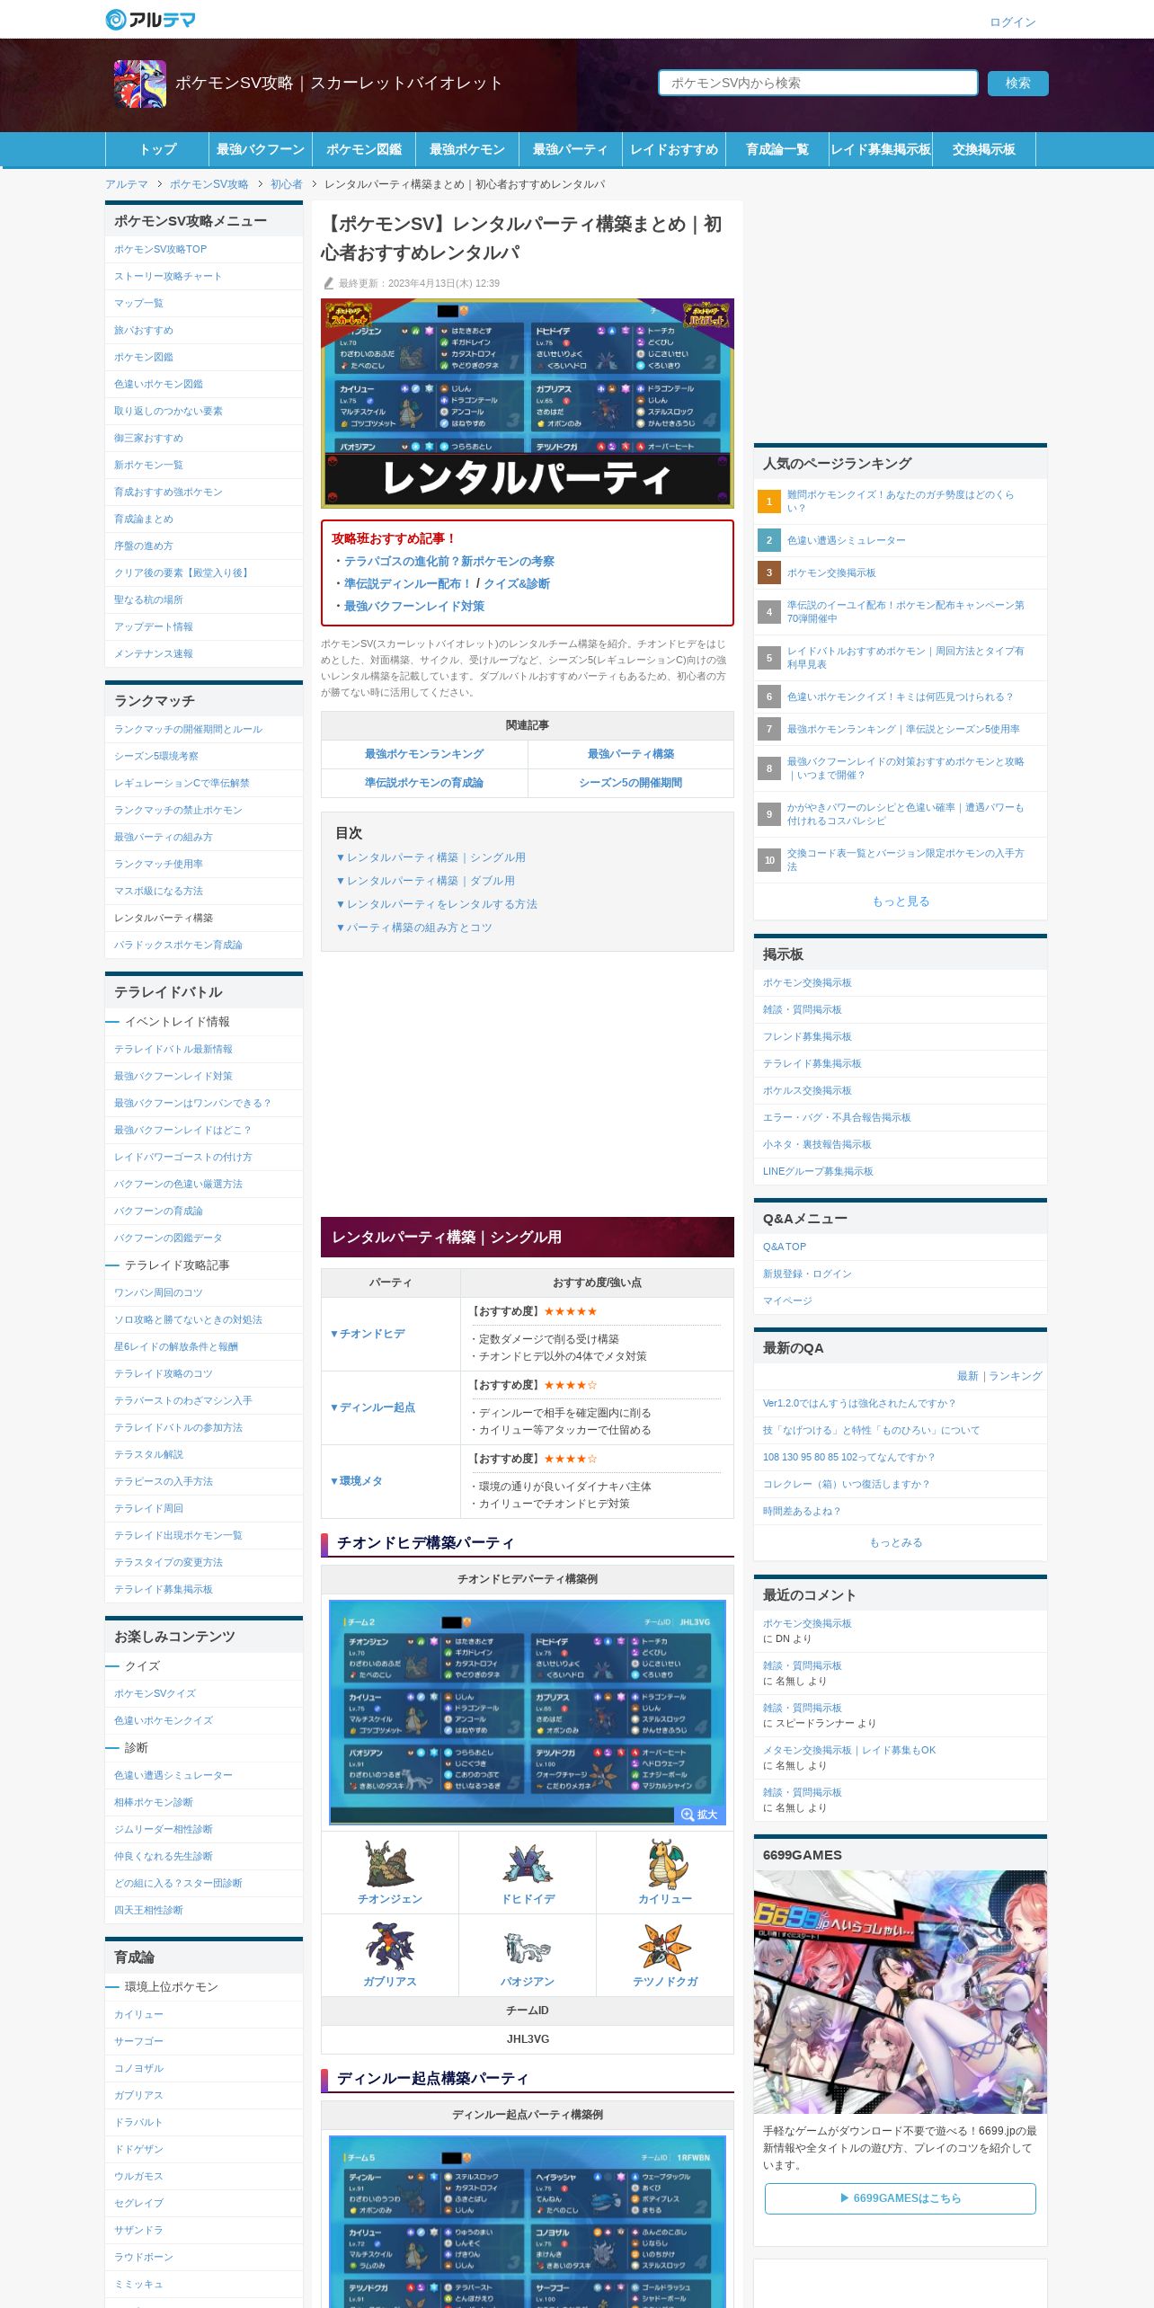
Task: Jump to レンタルパーティをレンタルする方法 section
Action: 436,904
